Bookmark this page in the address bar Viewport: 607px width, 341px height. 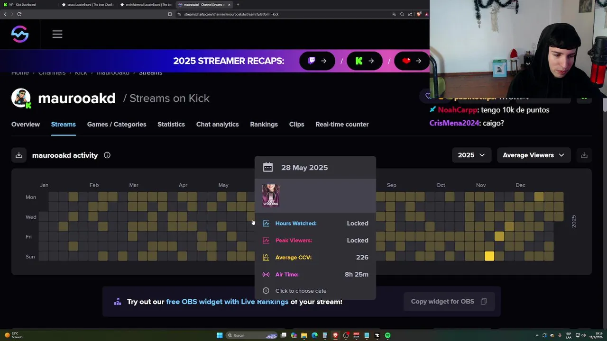click(x=170, y=14)
